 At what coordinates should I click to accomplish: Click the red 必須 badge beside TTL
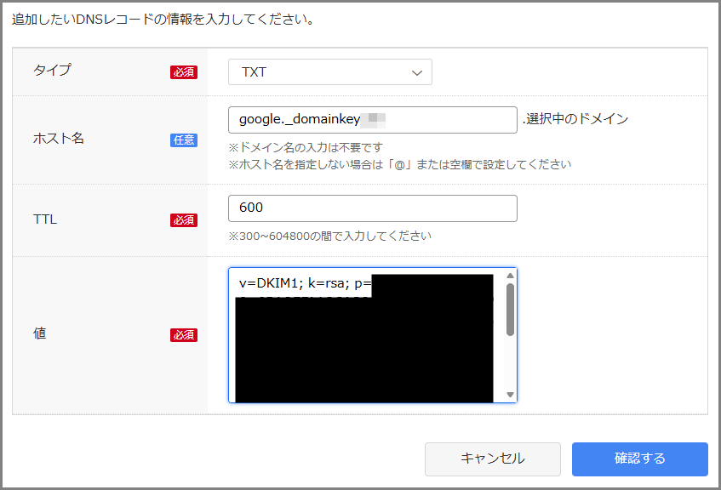(183, 220)
